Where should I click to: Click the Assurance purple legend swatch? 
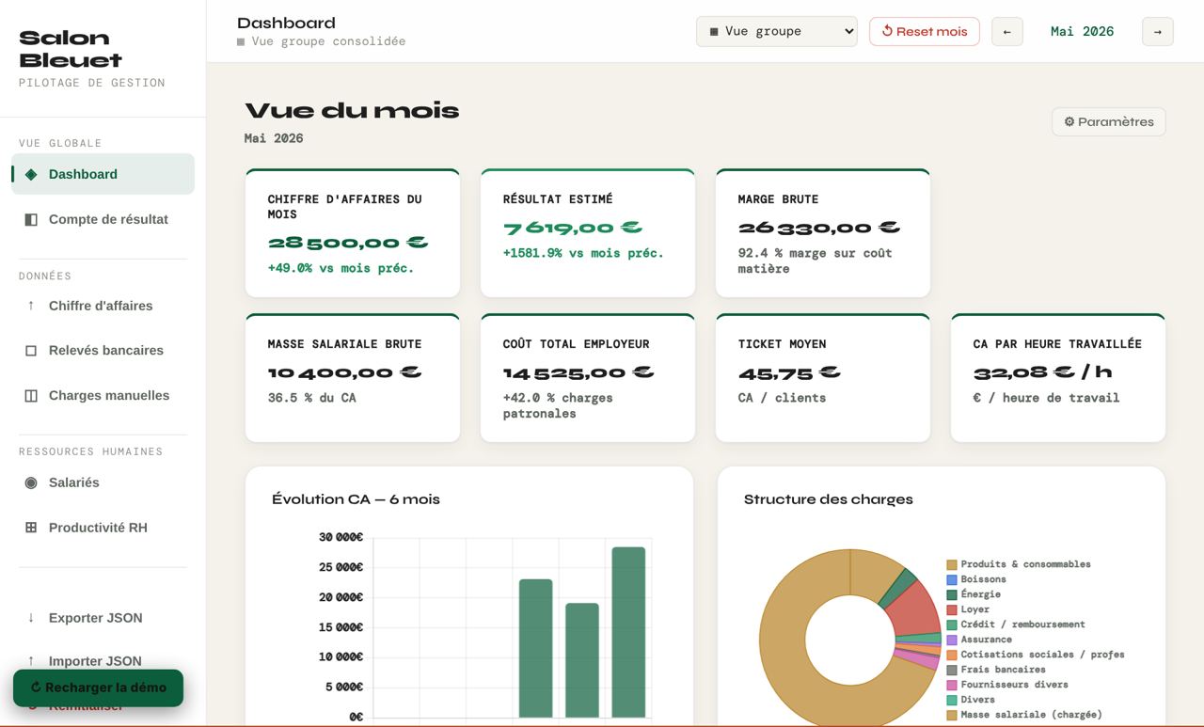[x=952, y=640]
